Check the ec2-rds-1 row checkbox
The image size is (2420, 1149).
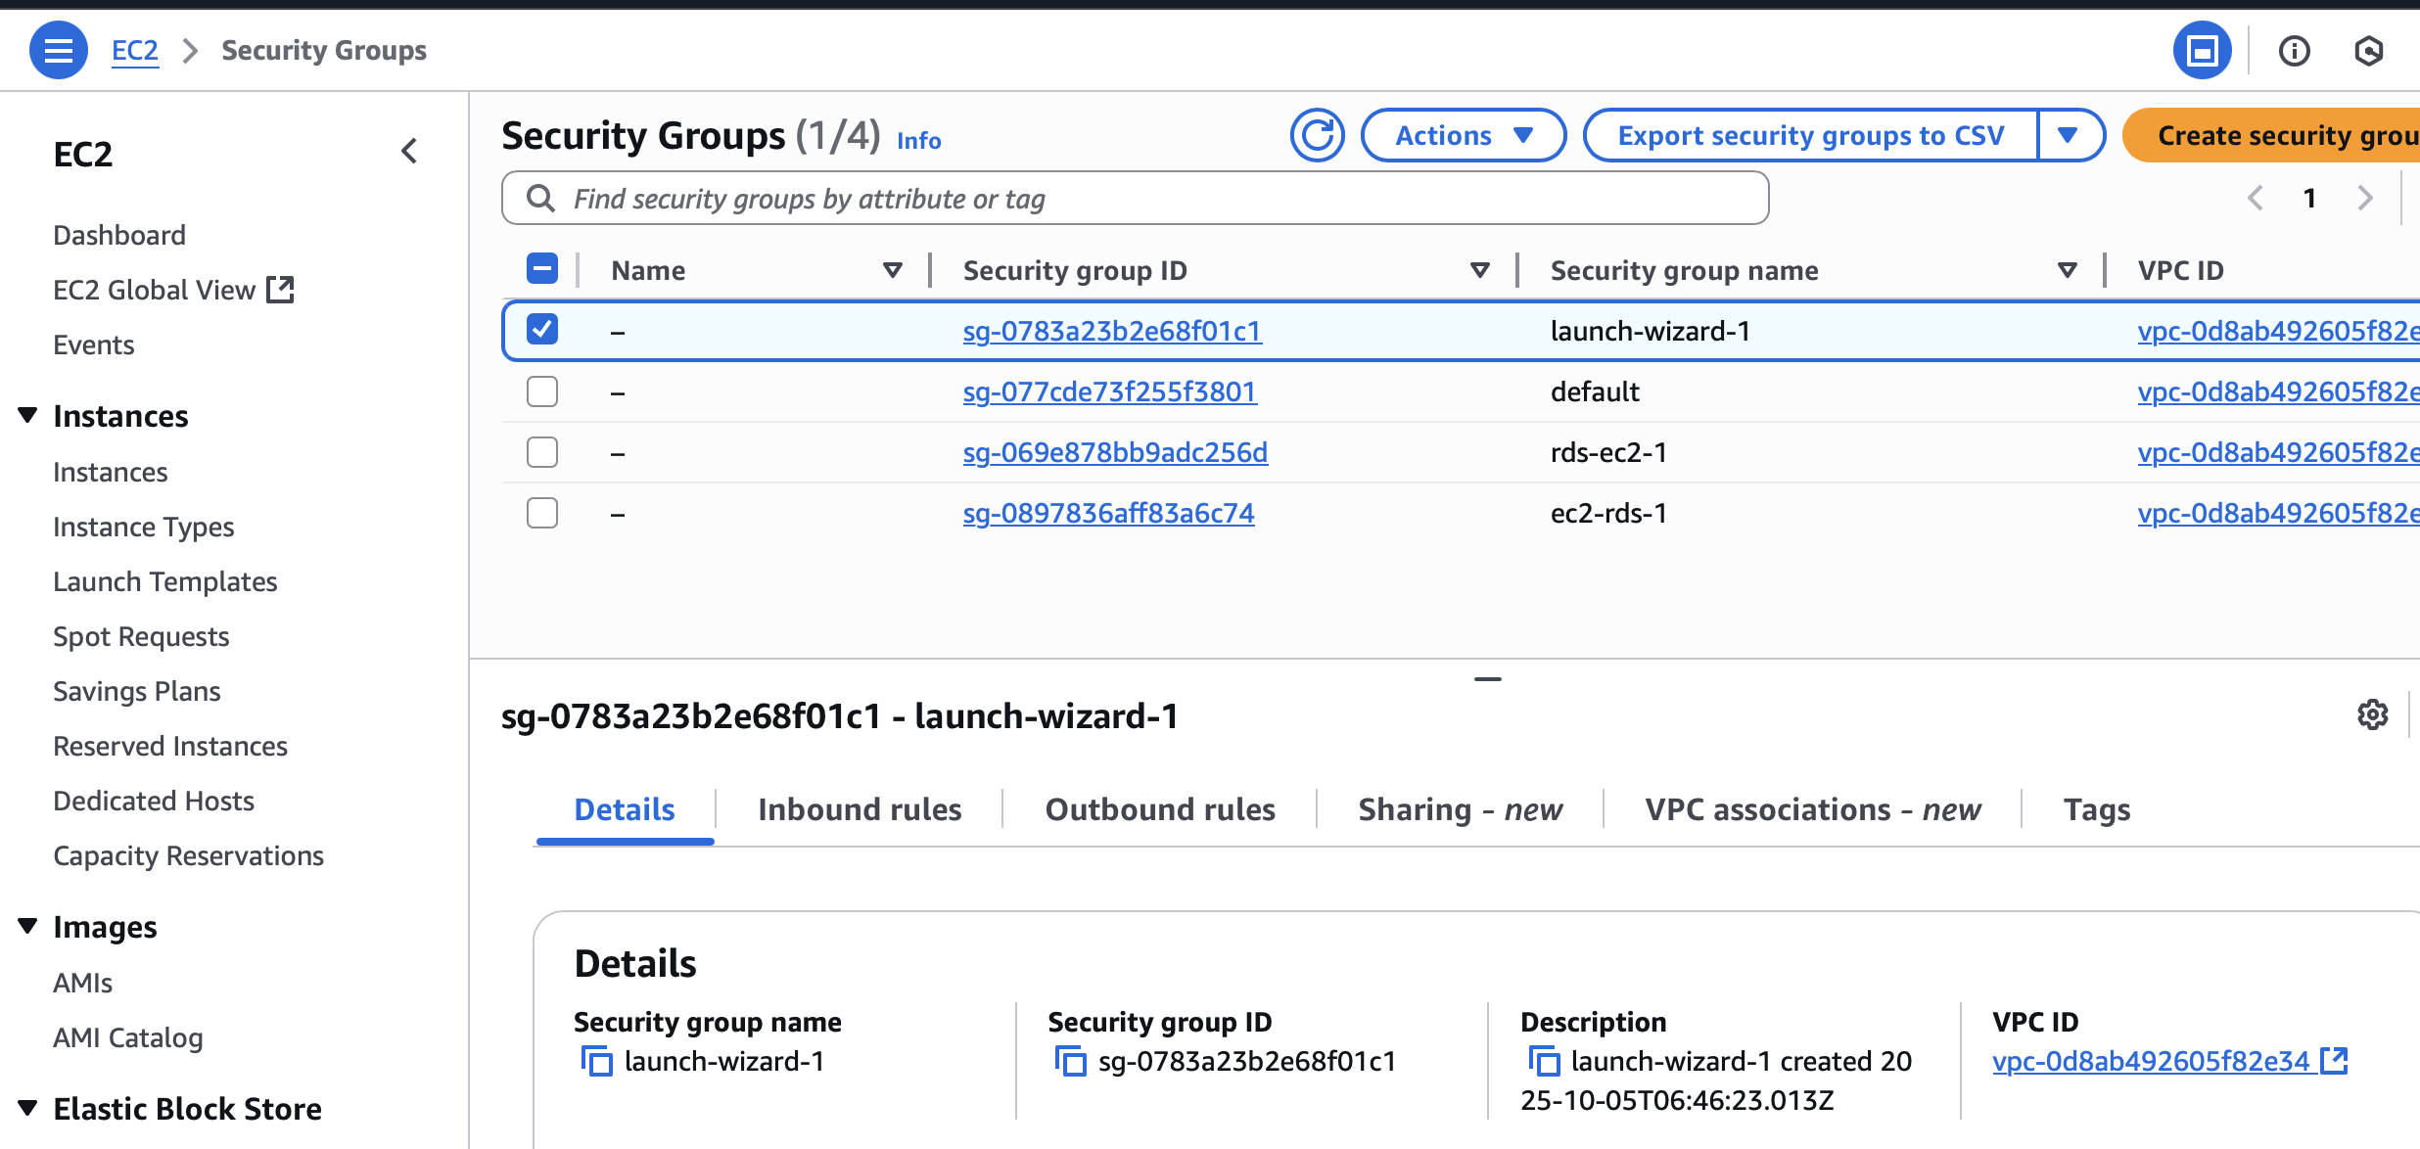[x=542, y=513]
